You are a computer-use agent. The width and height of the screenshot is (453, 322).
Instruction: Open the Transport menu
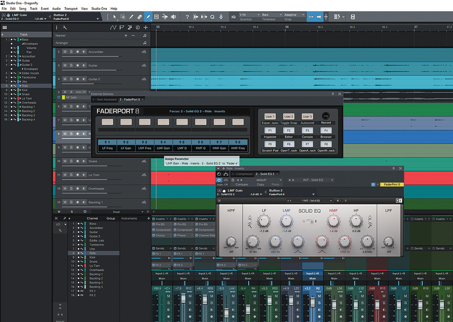pos(71,9)
